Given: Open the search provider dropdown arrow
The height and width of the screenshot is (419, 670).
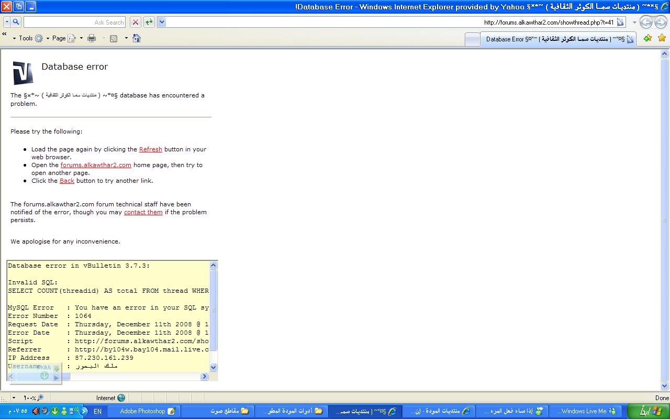Looking at the screenshot, I should click(7, 22).
